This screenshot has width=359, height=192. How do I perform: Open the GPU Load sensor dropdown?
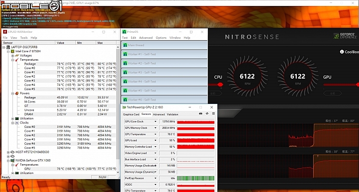pos(155,140)
